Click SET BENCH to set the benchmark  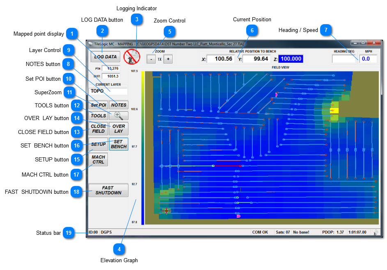pos(118,144)
